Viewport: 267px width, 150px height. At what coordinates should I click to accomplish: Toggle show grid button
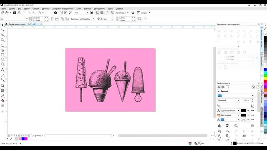pyautogui.click(x=102, y=13)
